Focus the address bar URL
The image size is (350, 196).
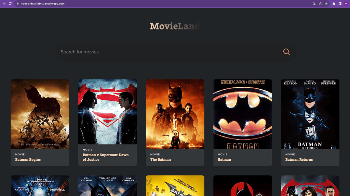42,3
